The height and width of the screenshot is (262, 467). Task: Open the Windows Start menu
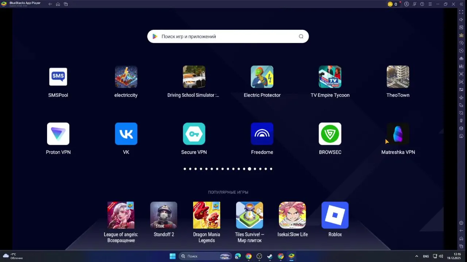pos(173,256)
